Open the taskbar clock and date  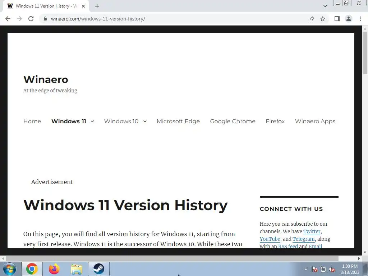click(350, 269)
